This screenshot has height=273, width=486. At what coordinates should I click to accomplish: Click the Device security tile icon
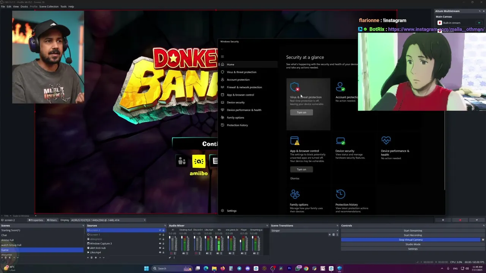[341, 141]
